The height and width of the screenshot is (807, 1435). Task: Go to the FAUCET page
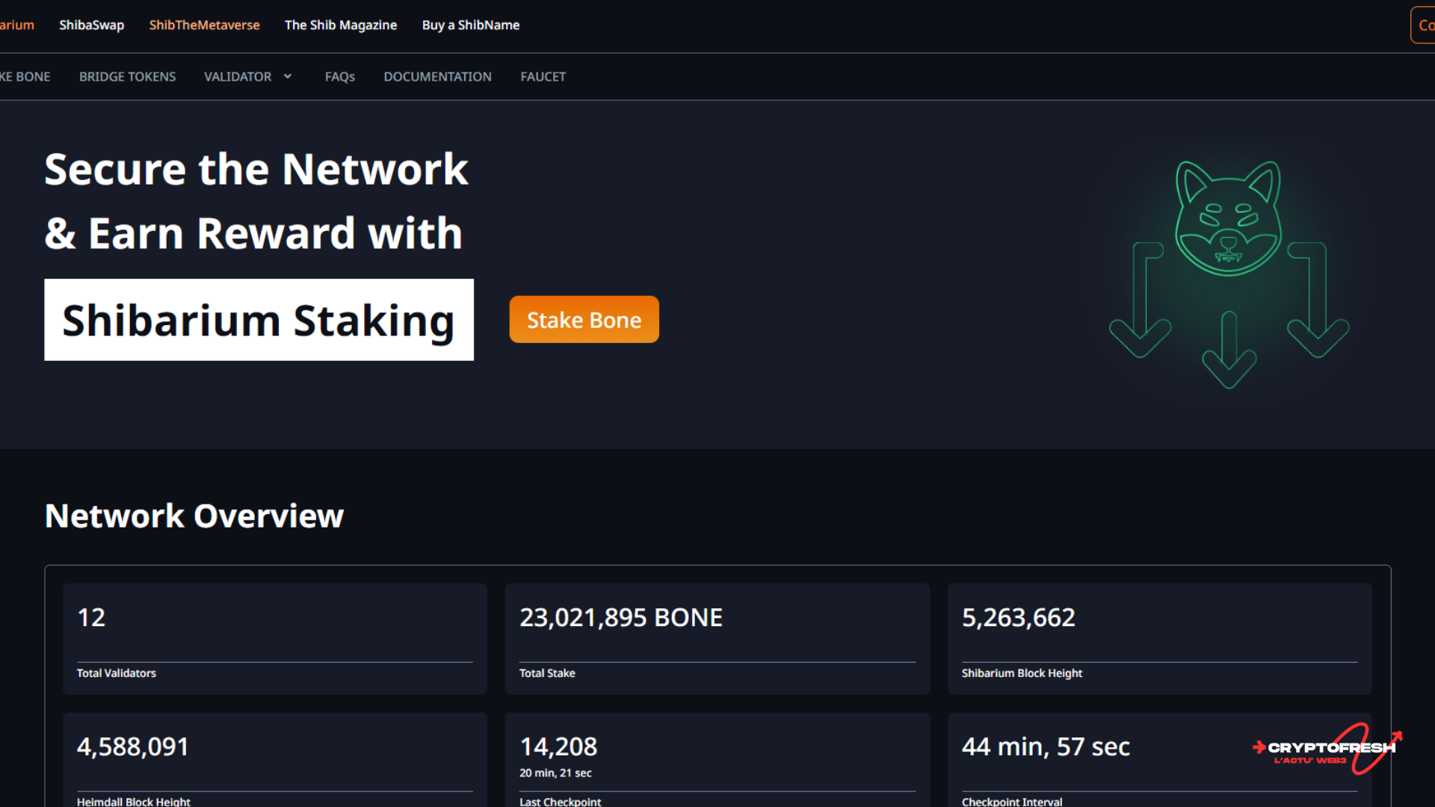click(543, 76)
